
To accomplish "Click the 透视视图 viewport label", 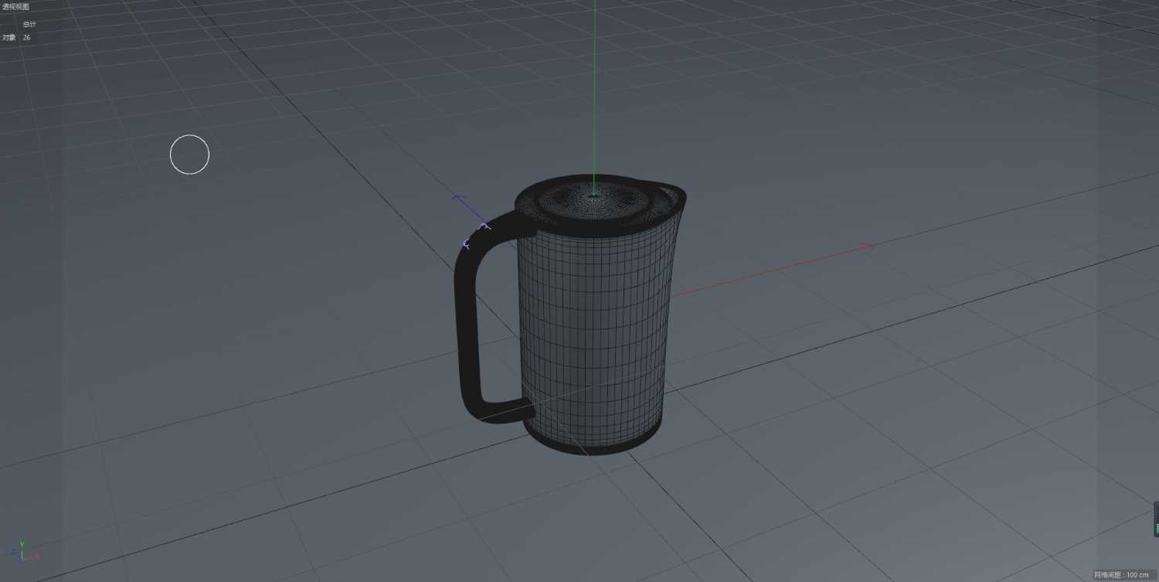I will coord(15,7).
